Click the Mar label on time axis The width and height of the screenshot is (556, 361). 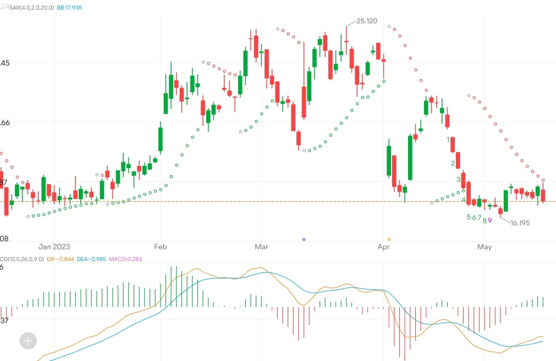[x=262, y=247]
